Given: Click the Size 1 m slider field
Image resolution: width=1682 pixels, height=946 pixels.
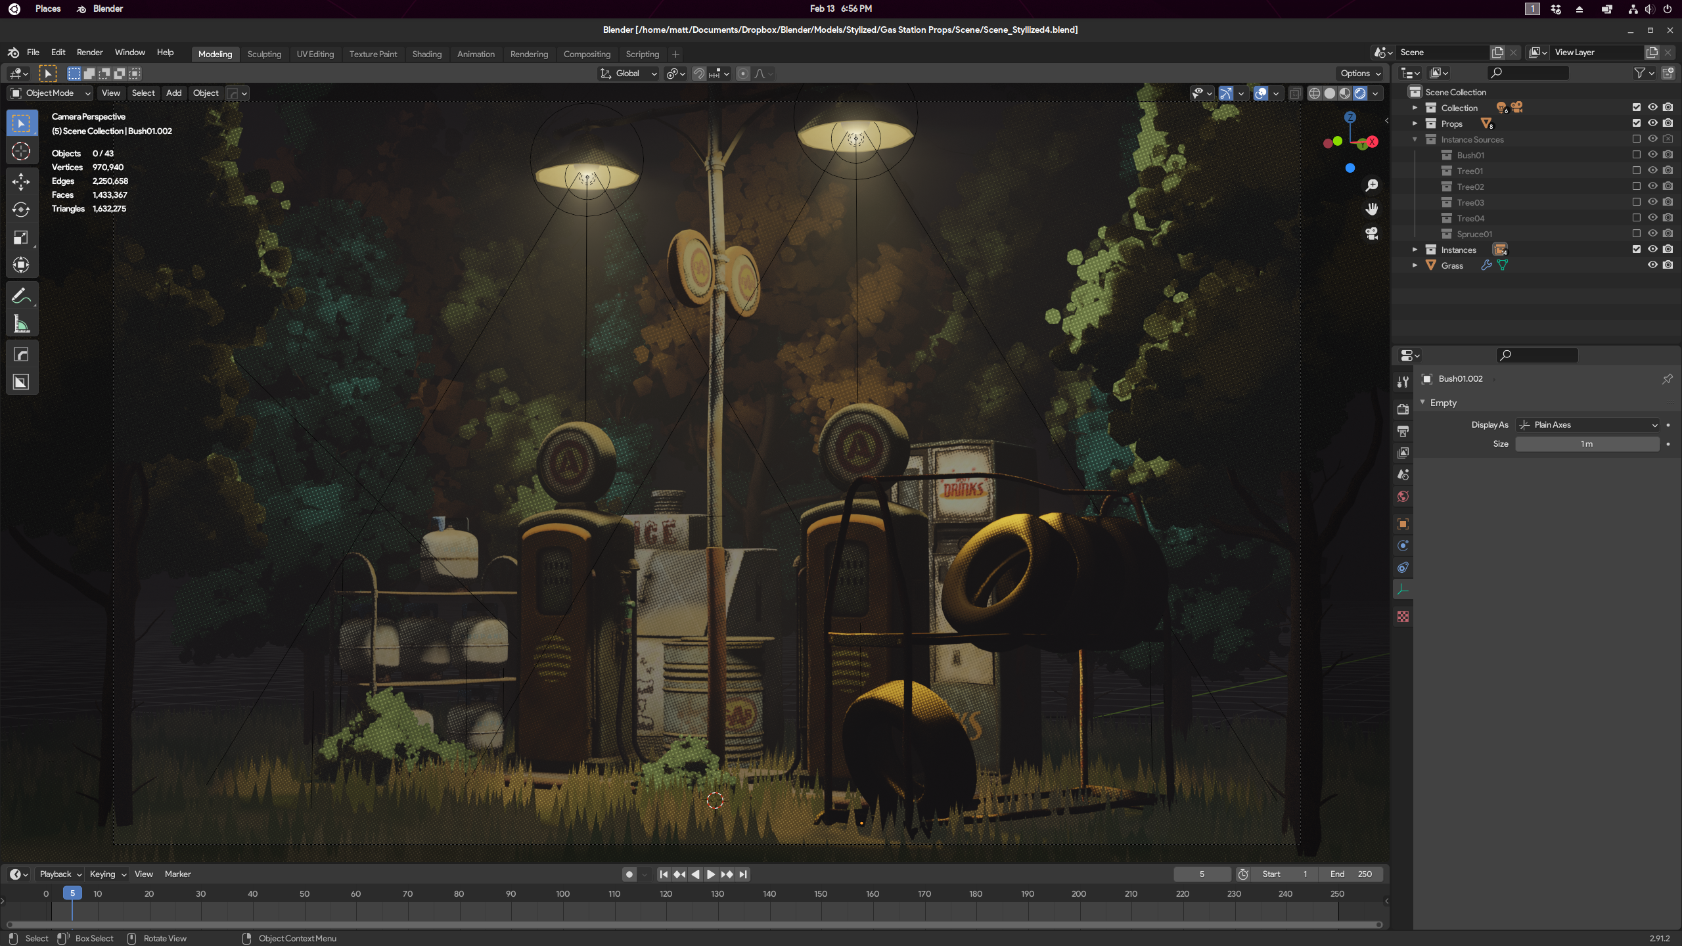Looking at the screenshot, I should pyautogui.click(x=1587, y=444).
